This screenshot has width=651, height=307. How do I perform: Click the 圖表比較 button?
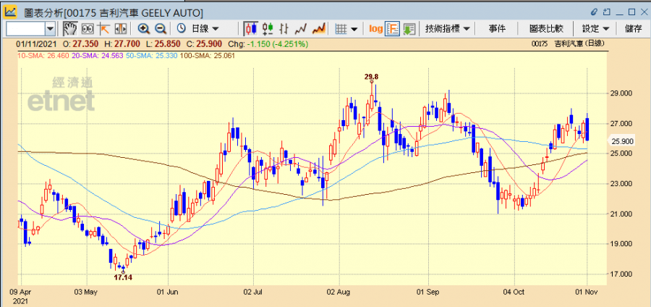(546, 29)
